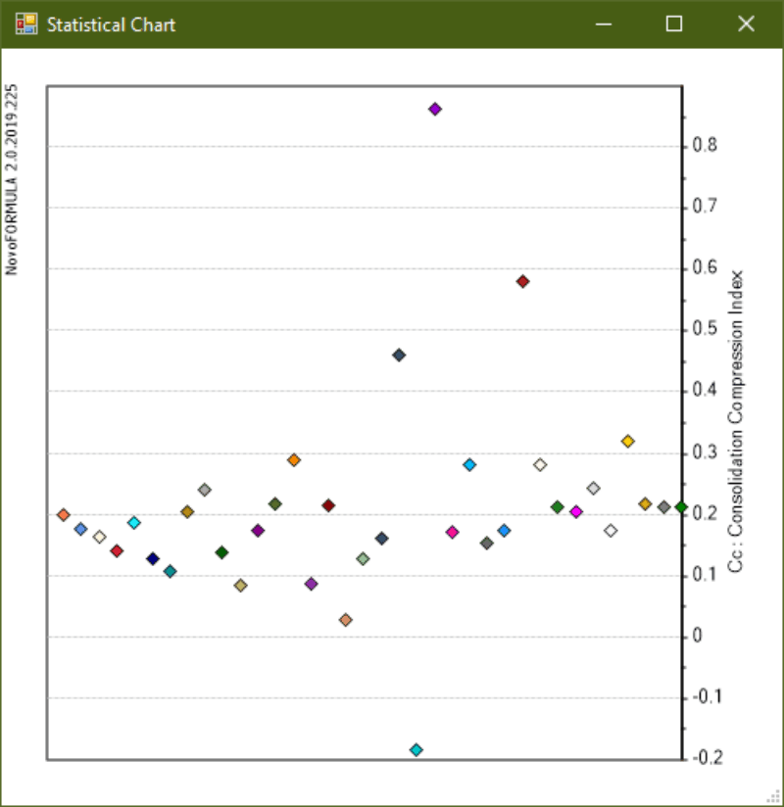Image resolution: width=784 pixels, height=807 pixels.
Task: Select the turquoise point near -0.2
Action: [x=416, y=750]
